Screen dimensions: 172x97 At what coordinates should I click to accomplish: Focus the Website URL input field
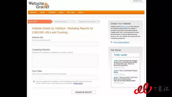click(x=65, y=44)
